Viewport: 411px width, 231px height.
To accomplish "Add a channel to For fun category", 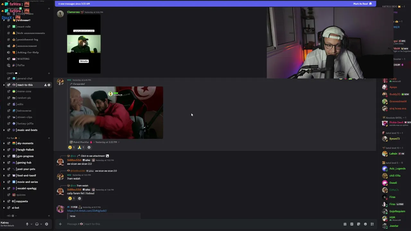I will click(49, 138).
